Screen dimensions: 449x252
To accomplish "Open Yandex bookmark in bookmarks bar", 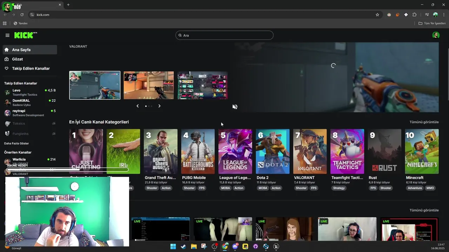I will tap(20, 23).
